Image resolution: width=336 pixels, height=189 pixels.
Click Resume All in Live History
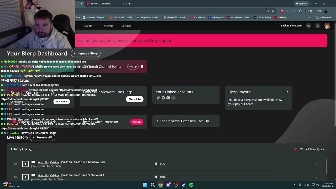(42, 138)
